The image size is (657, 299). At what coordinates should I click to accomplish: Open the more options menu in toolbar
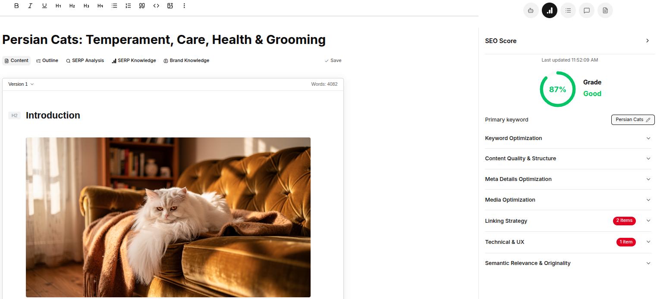tap(184, 6)
